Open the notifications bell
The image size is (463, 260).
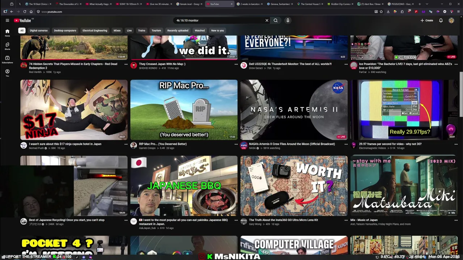(x=441, y=21)
